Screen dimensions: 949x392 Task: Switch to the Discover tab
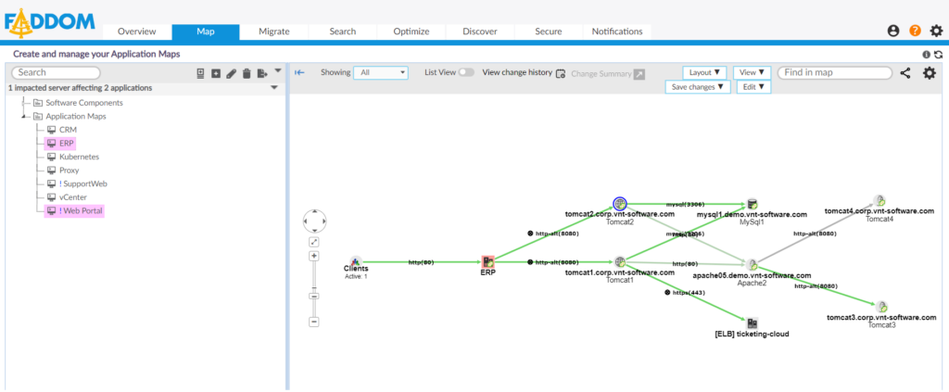(x=480, y=32)
